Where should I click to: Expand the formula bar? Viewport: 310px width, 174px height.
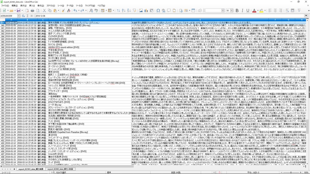(307, 16)
